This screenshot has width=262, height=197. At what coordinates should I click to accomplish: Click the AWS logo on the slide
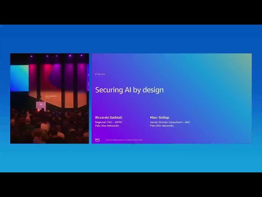97,140
